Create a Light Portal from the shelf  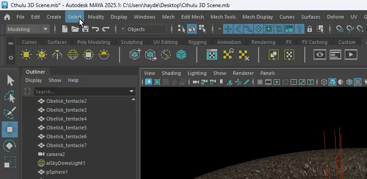(88, 54)
